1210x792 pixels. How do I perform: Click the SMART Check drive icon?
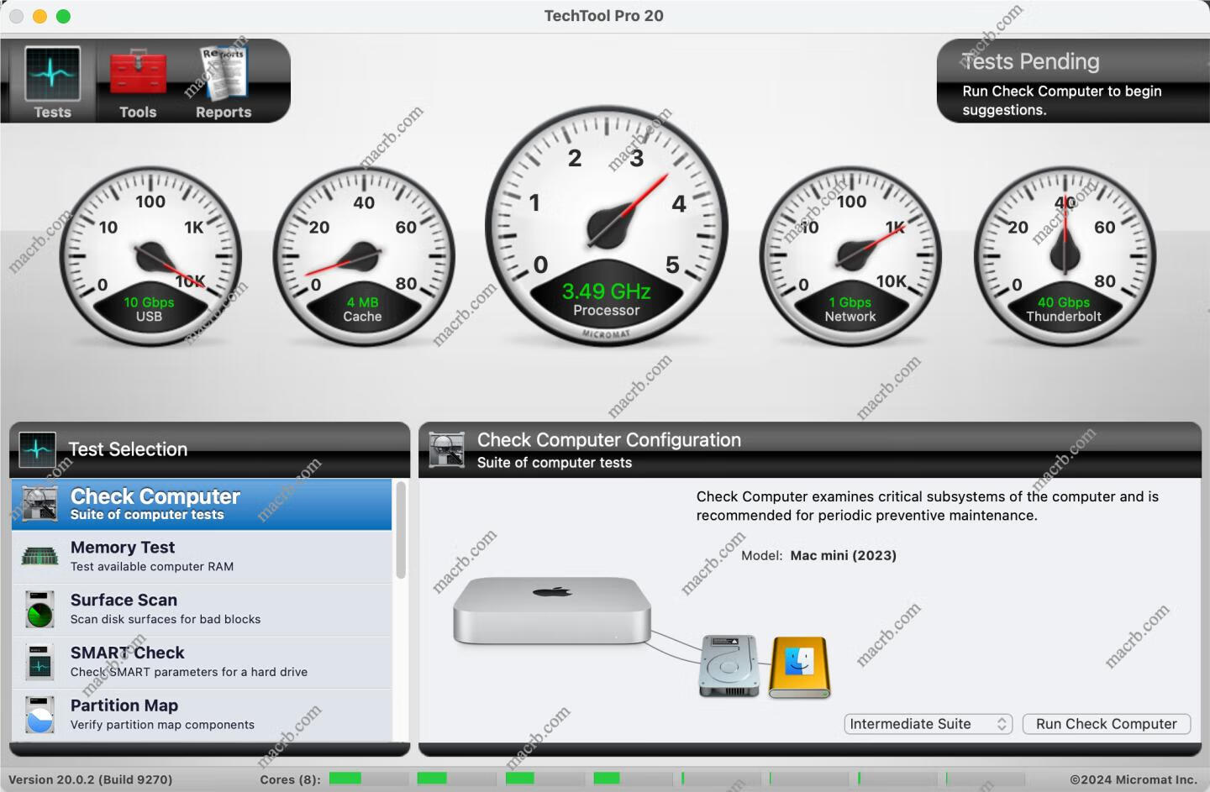(39, 663)
